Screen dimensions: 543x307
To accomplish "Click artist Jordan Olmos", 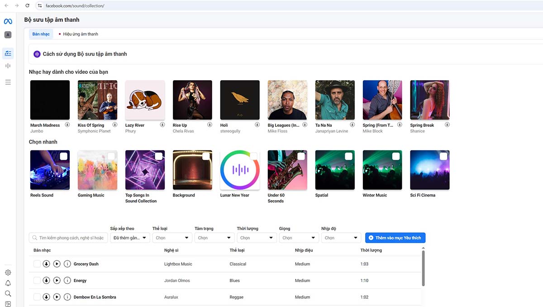I will click(x=177, y=280).
